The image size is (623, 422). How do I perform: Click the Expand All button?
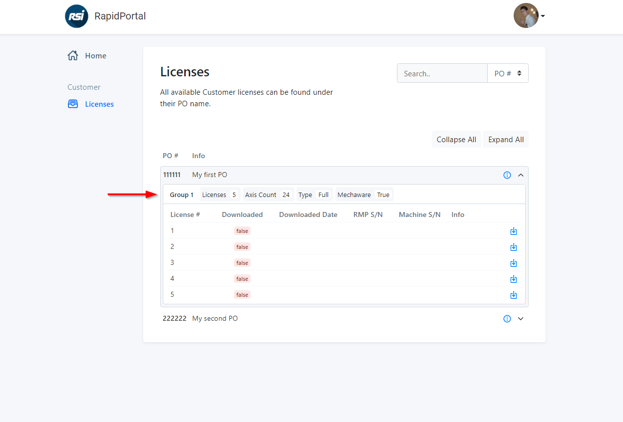coord(506,140)
